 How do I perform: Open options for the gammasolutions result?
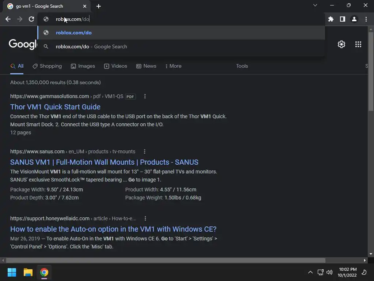pos(145,96)
